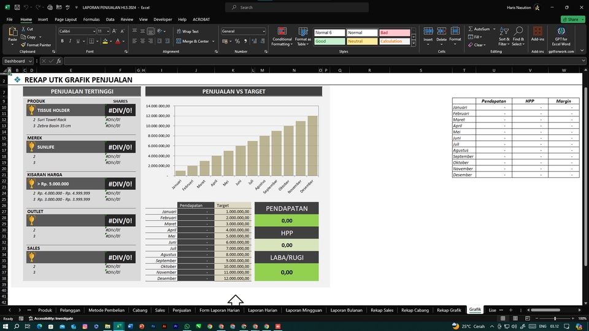Viewport: 589px width, 331px height.
Task: Toggle Bold formatting
Action: [x=62, y=41]
